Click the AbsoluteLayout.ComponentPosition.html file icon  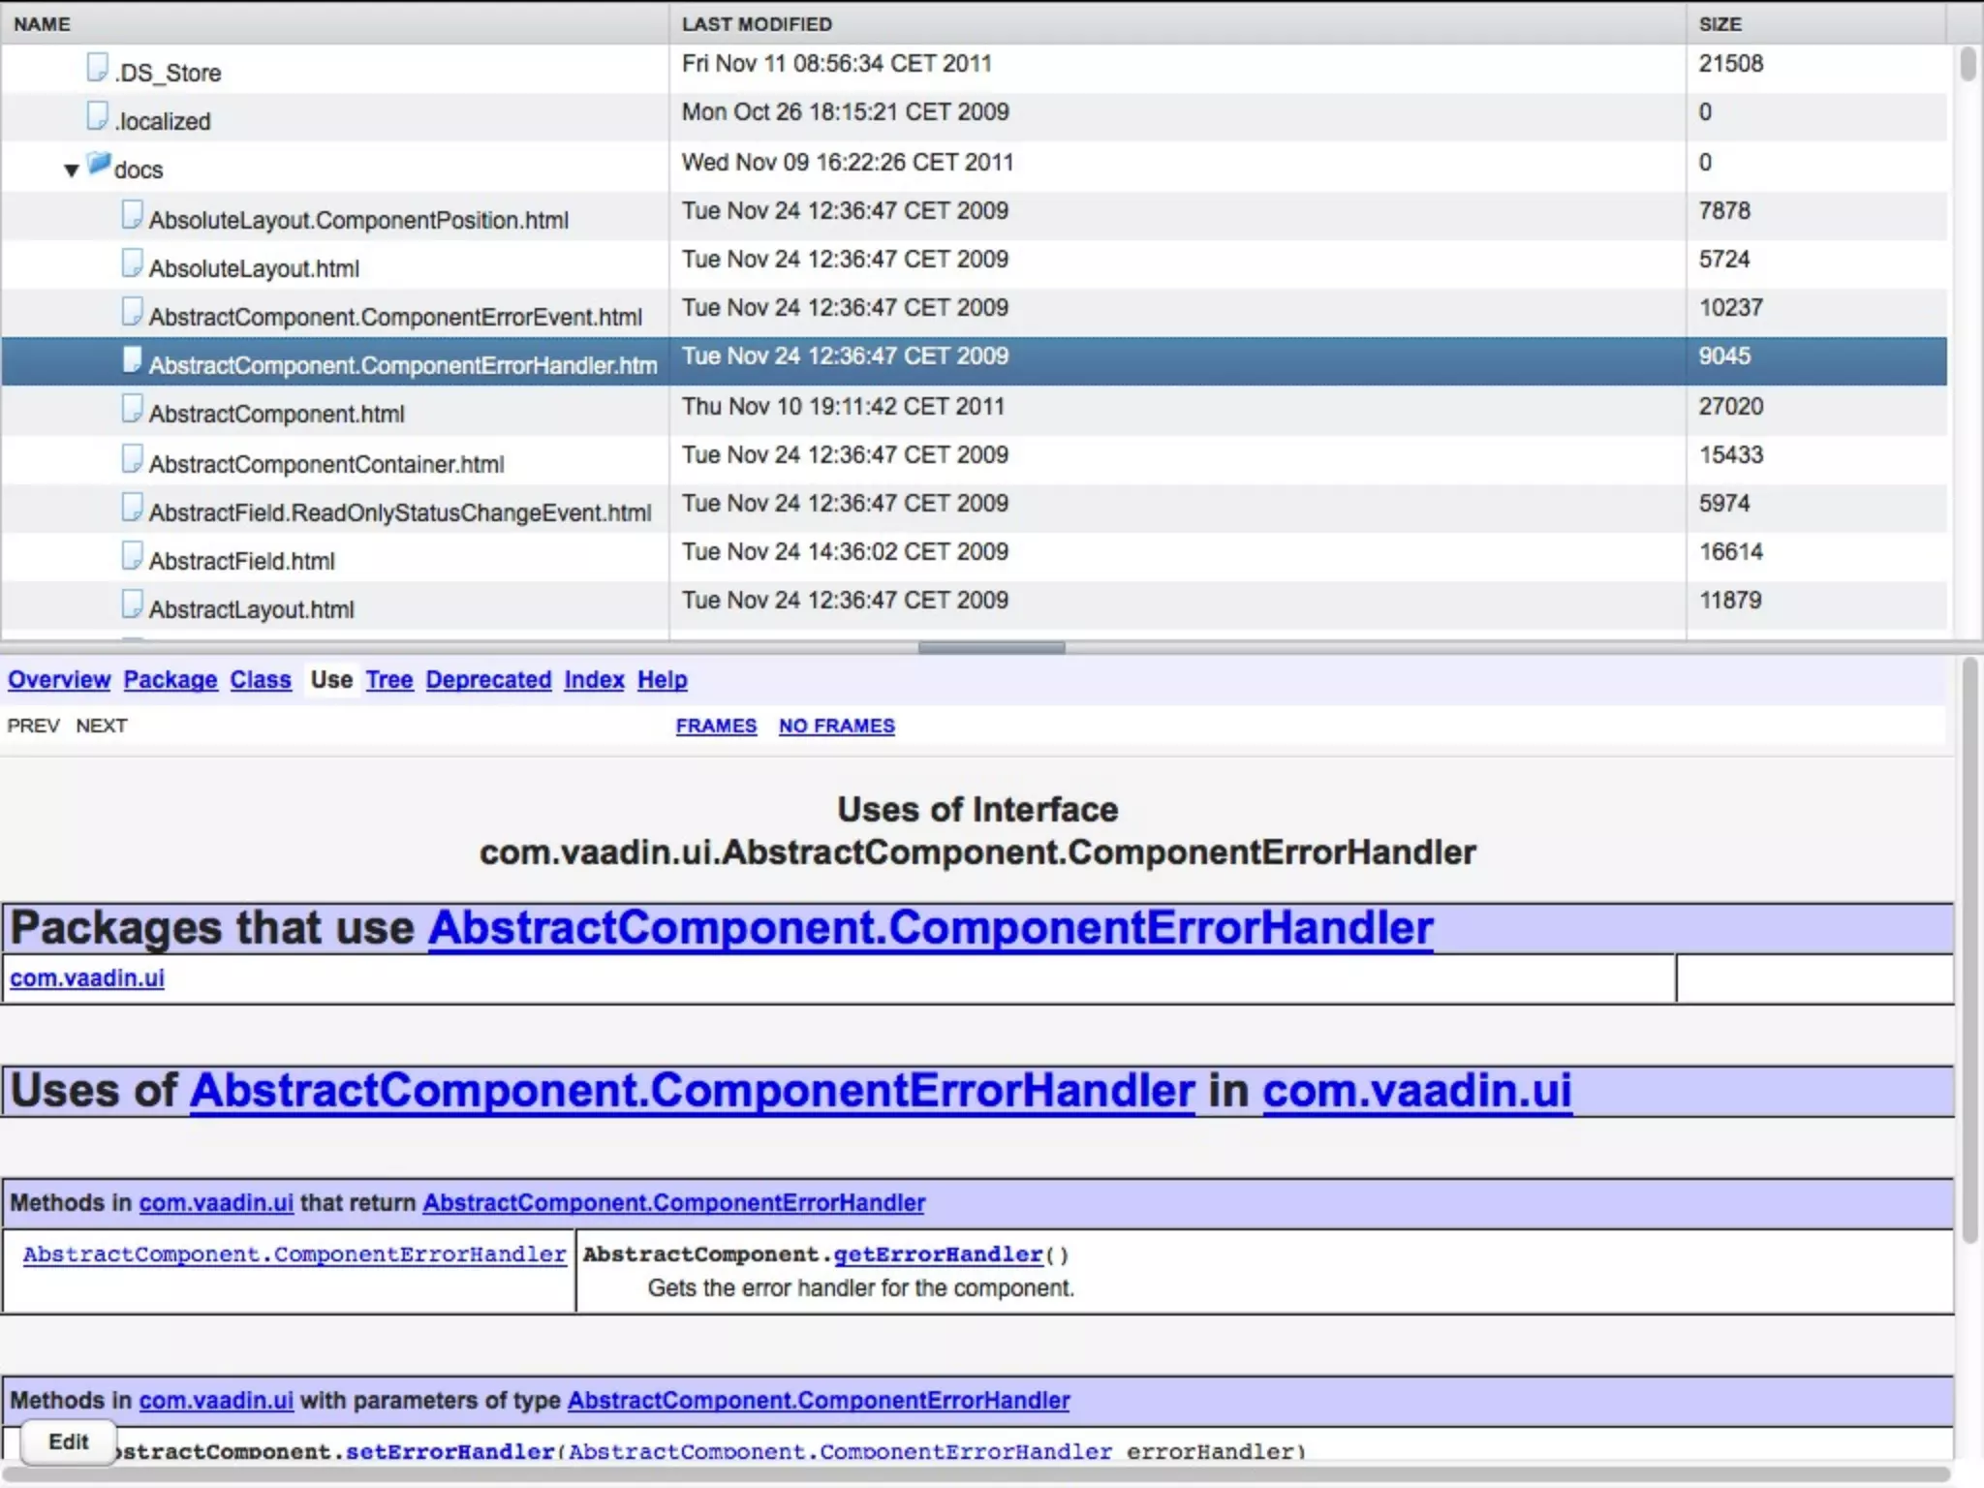point(132,215)
